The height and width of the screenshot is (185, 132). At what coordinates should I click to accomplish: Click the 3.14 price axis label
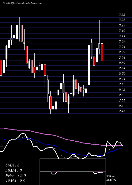[122, 36]
